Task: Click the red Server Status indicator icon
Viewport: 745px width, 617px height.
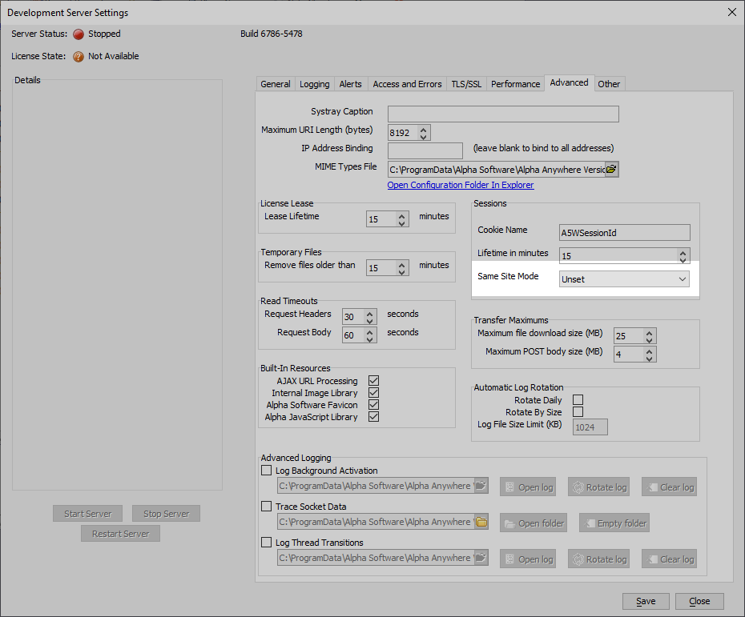Action: (x=79, y=34)
